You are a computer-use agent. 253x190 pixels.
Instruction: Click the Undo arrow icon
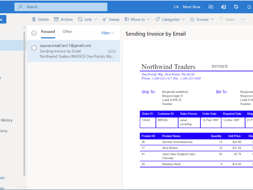click(x=221, y=19)
